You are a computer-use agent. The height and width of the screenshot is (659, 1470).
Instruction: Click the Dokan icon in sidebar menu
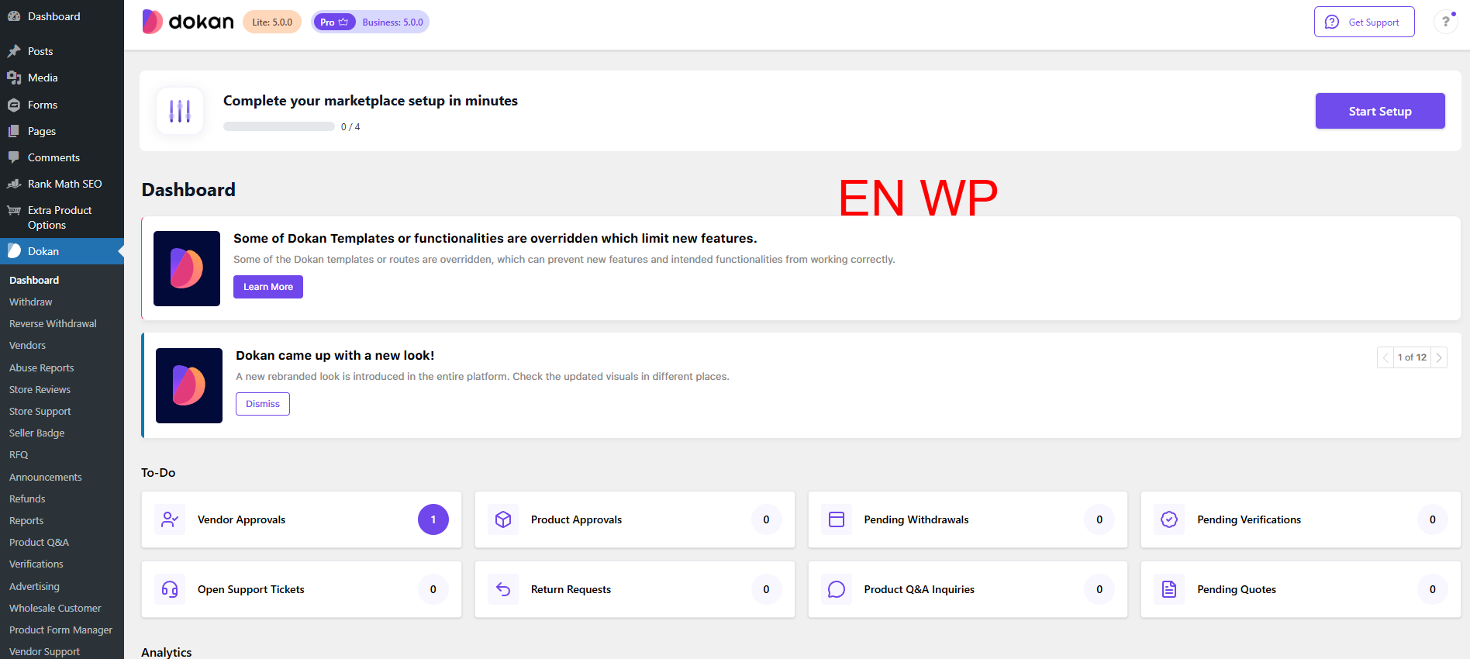tap(14, 251)
